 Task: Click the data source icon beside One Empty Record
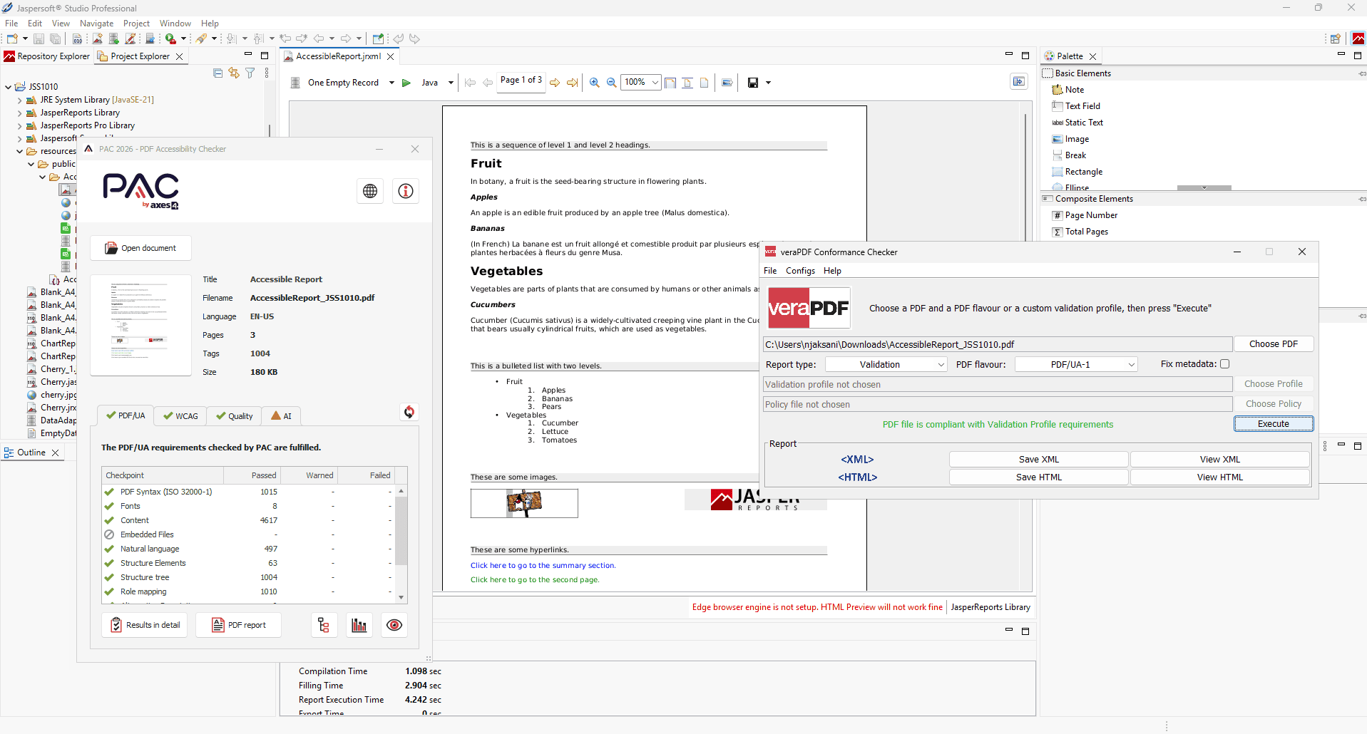point(295,83)
